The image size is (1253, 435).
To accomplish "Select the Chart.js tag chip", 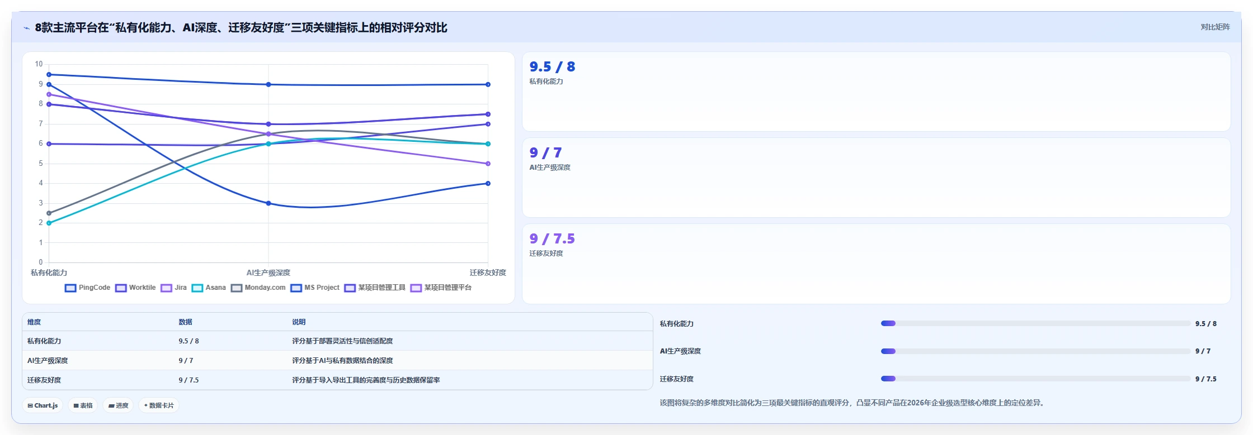I will click(43, 405).
